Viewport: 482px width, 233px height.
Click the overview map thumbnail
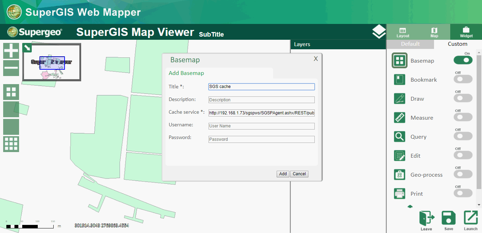coord(52,62)
